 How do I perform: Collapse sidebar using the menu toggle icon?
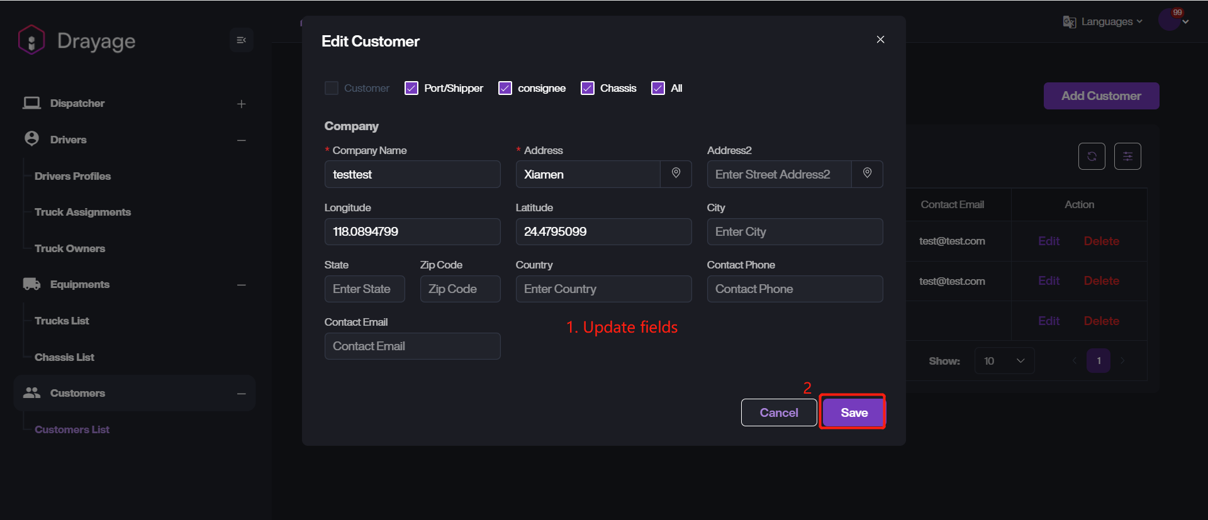[x=241, y=40]
